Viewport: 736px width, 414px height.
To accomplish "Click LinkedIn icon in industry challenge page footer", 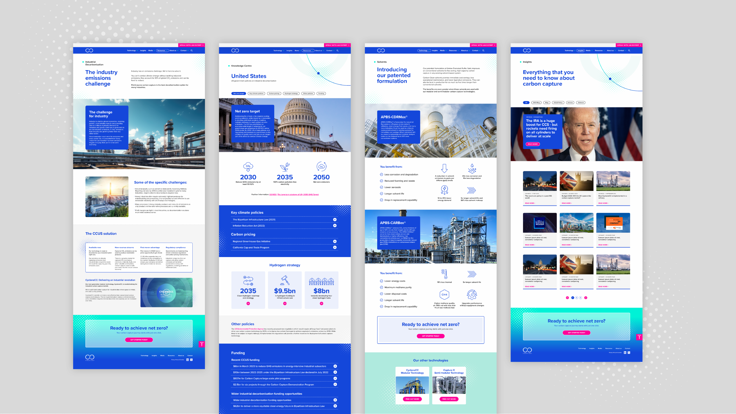I will [x=187, y=360].
